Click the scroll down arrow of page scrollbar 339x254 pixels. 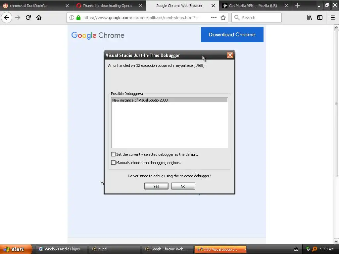tap(336, 241)
